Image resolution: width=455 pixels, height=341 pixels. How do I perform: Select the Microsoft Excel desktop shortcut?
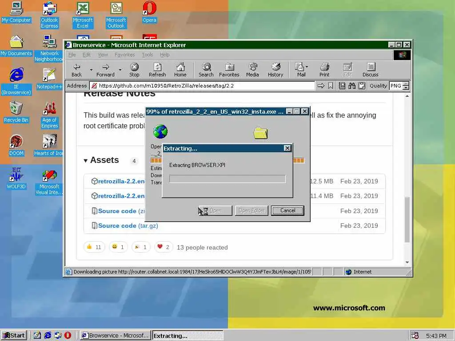coord(83,15)
